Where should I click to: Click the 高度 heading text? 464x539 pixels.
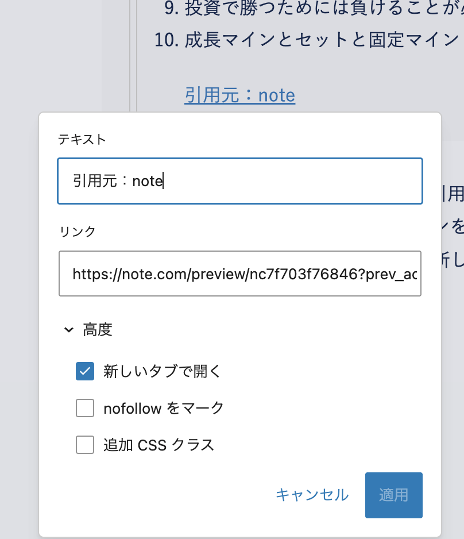[x=98, y=330]
